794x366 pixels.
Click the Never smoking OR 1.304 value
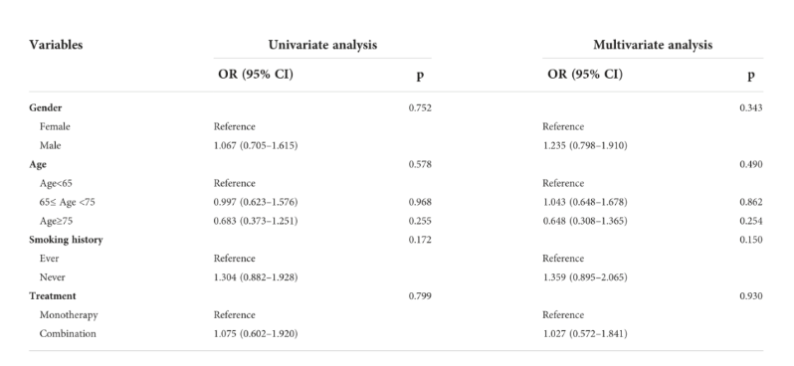point(256,277)
